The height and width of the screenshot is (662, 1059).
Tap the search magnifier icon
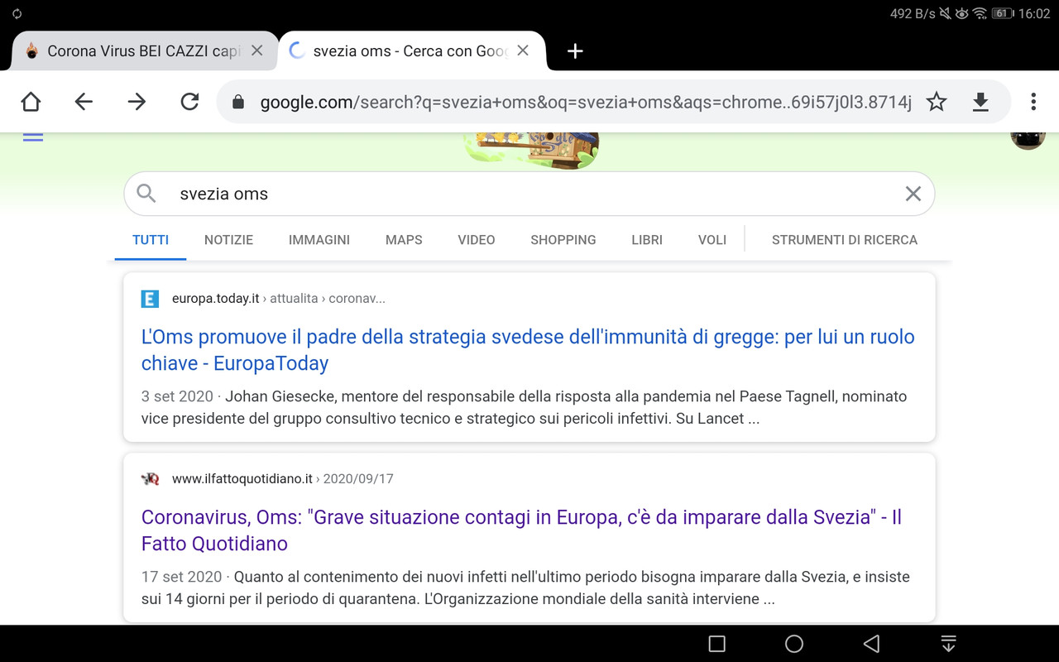(x=146, y=194)
